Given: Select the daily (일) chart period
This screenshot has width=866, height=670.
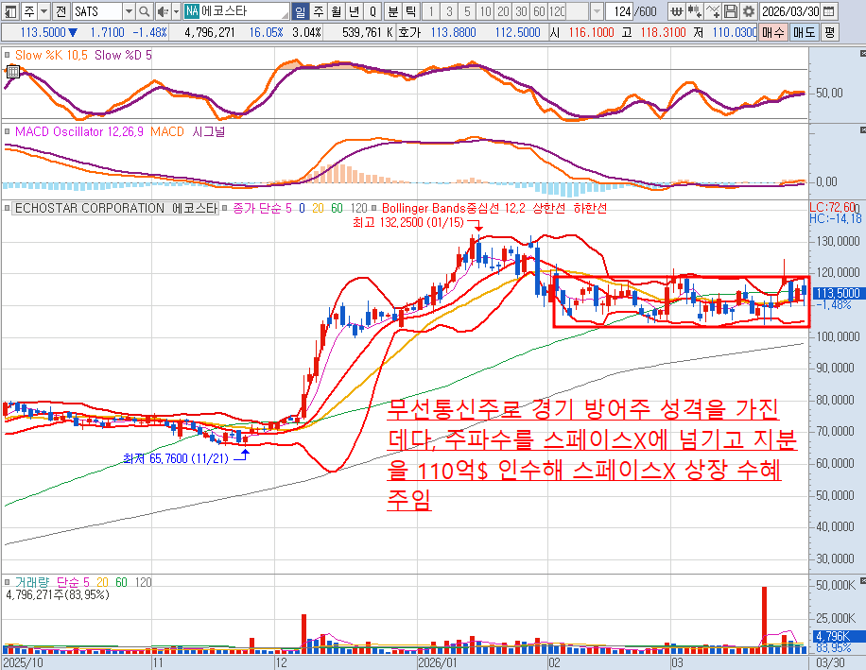Looking at the screenshot, I should 300,11.
